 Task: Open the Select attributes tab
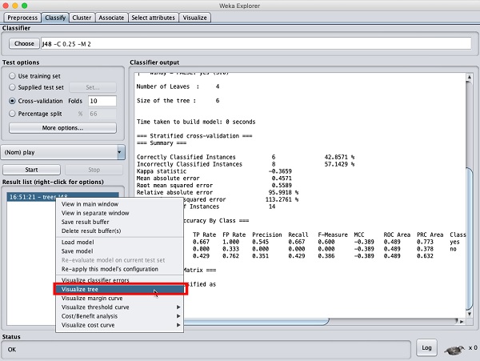click(154, 17)
